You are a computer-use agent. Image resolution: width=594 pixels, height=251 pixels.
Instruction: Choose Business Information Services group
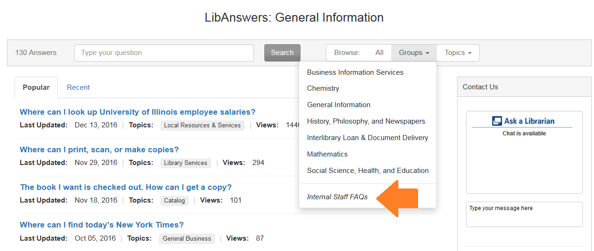(355, 72)
